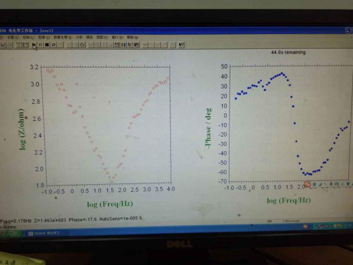
Task: Open the 帮助 (Help) menu
Action: tap(133, 37)
